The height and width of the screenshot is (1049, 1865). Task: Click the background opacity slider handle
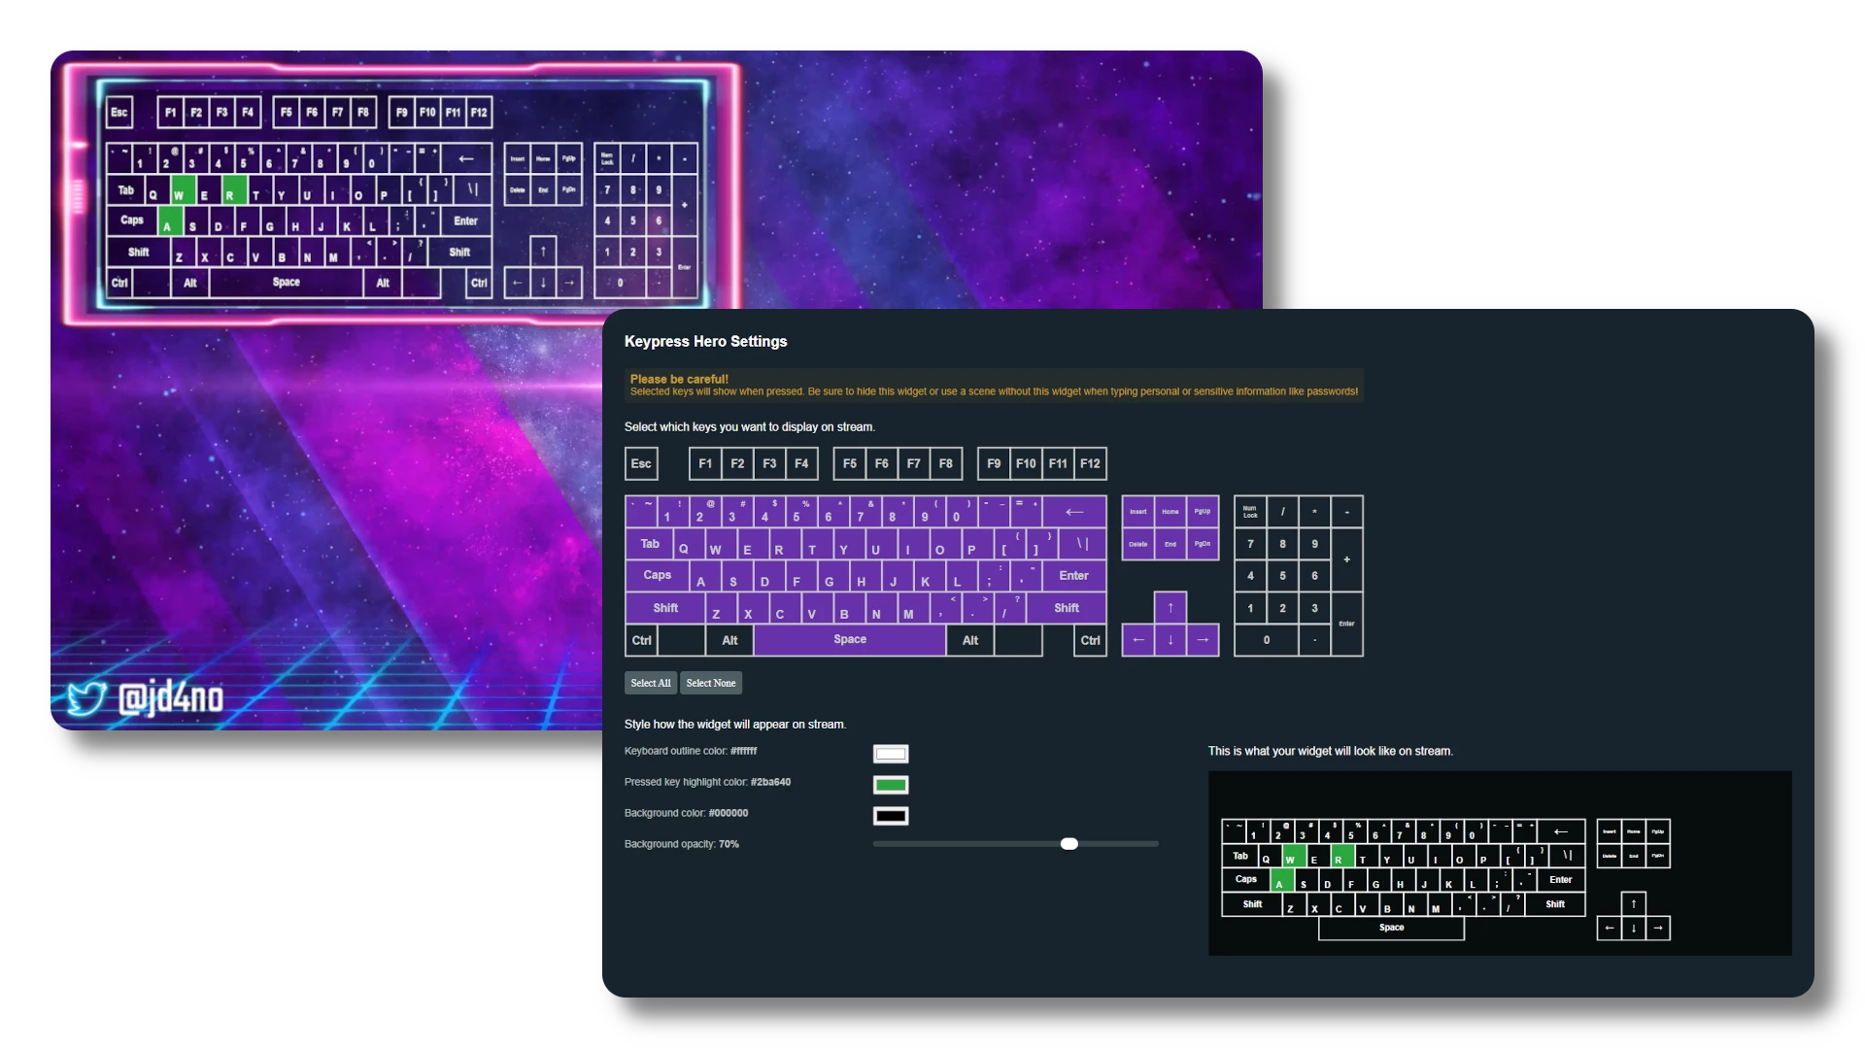pyautogui.click(x=1068, y=844)
